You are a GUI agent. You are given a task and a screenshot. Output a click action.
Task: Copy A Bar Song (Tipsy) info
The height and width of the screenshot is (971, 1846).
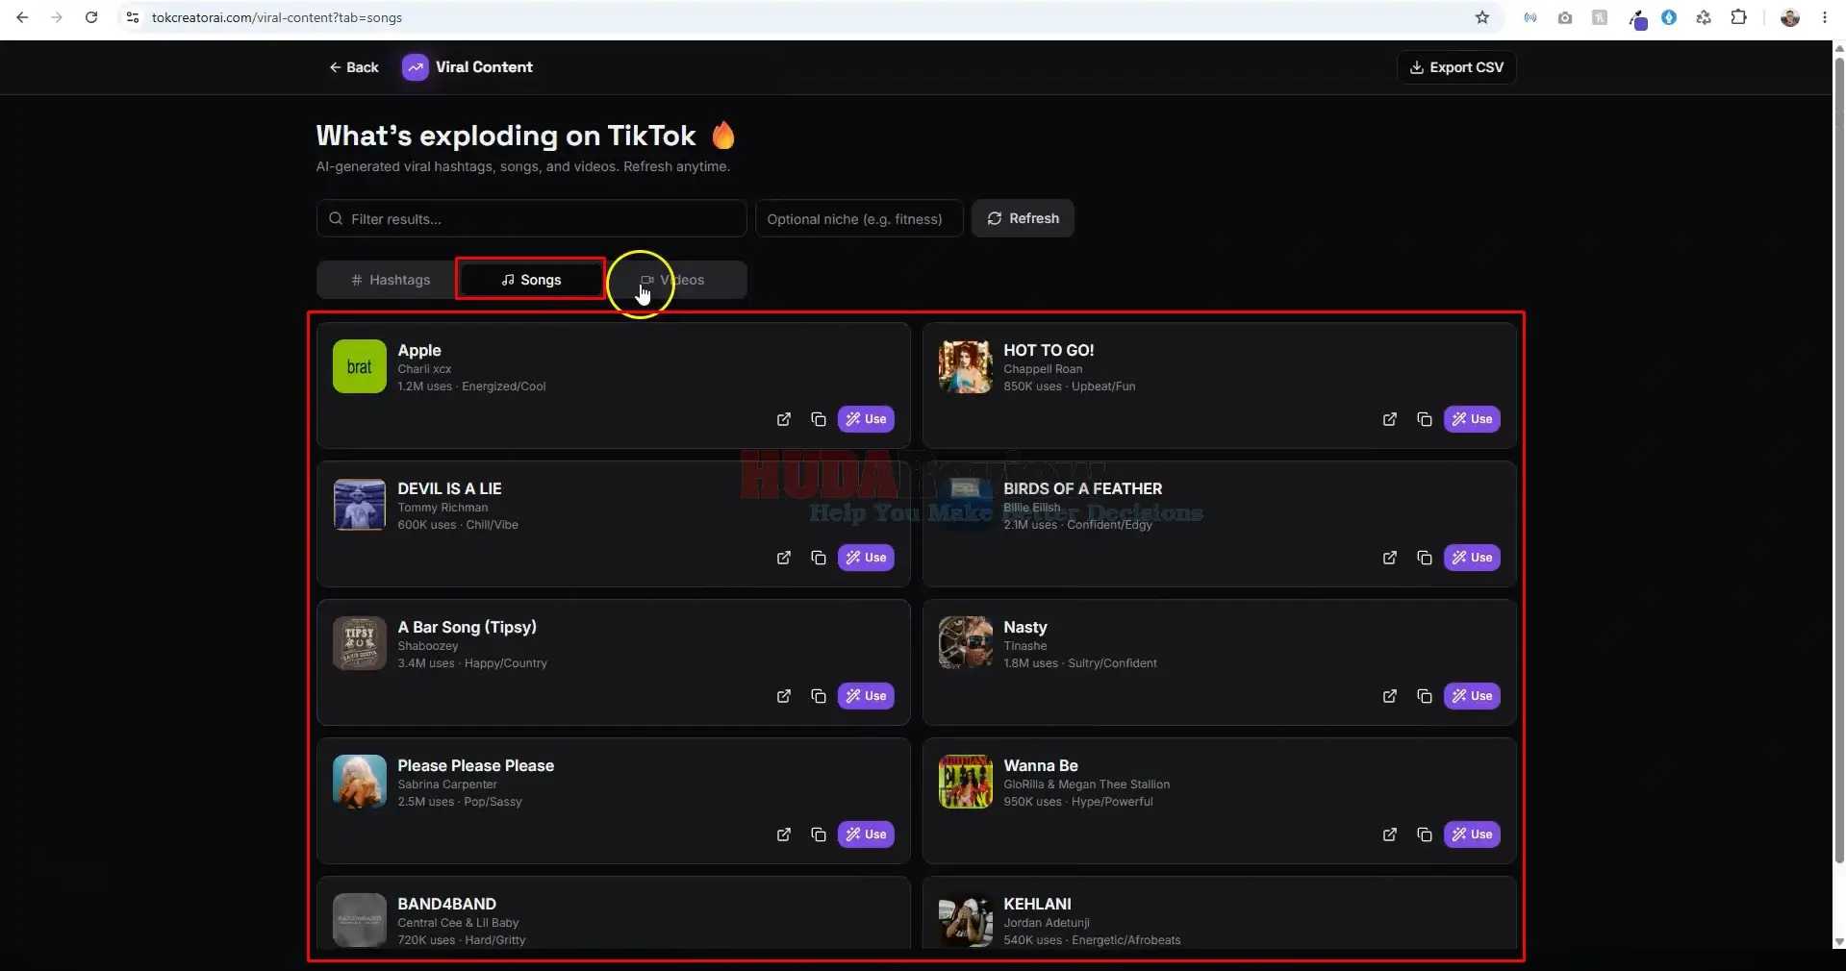point(819,696)
